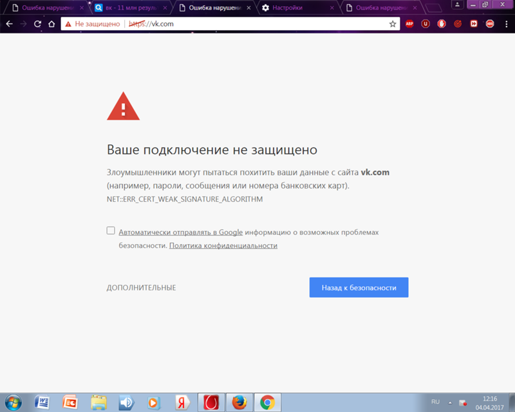The height and width of the screenshot is (412, 515).
Task: Switch to Firefox in the taskbar
Action: coord(239,402)
